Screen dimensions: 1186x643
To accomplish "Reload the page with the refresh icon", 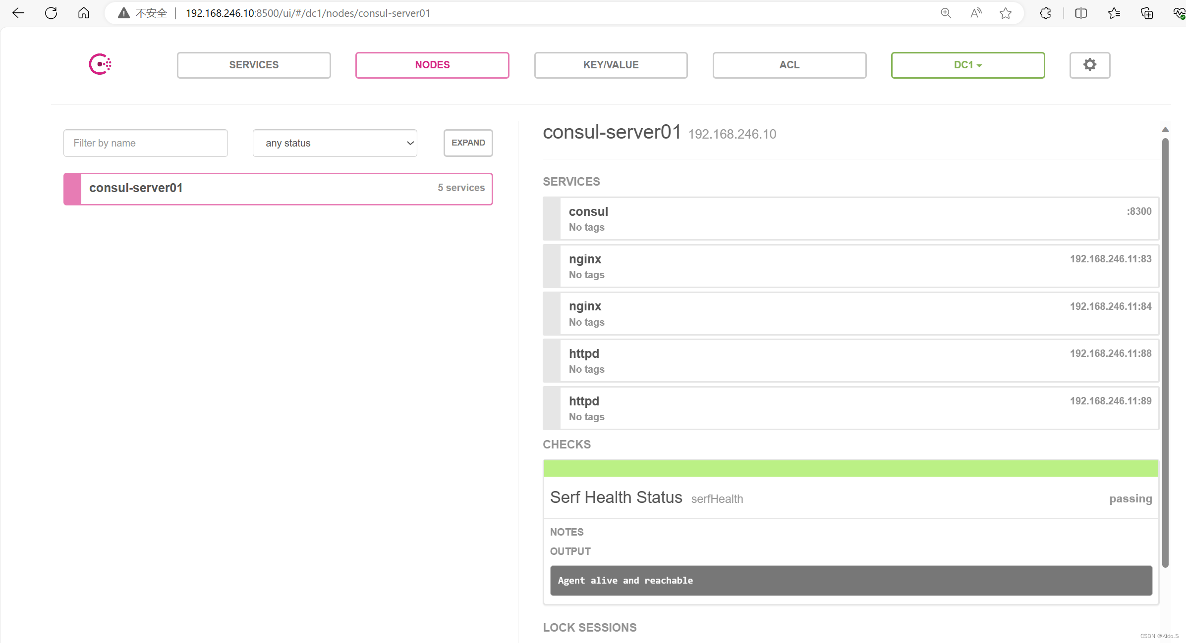I will tap(51, 13).
